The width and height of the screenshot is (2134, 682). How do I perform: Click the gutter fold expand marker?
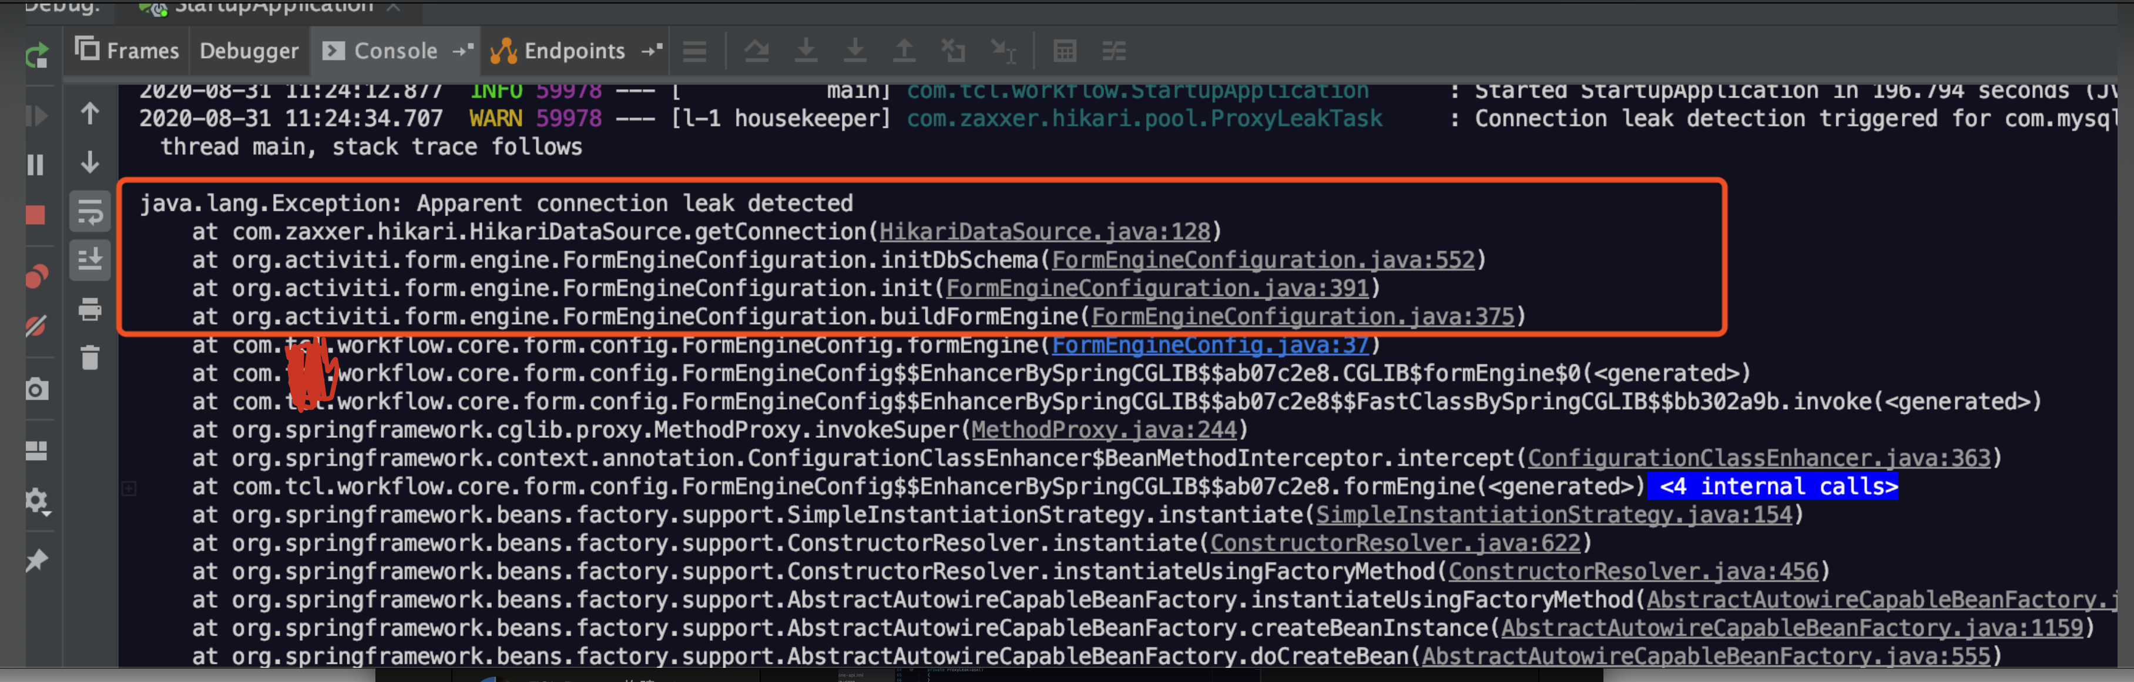[x=129, y=488]
